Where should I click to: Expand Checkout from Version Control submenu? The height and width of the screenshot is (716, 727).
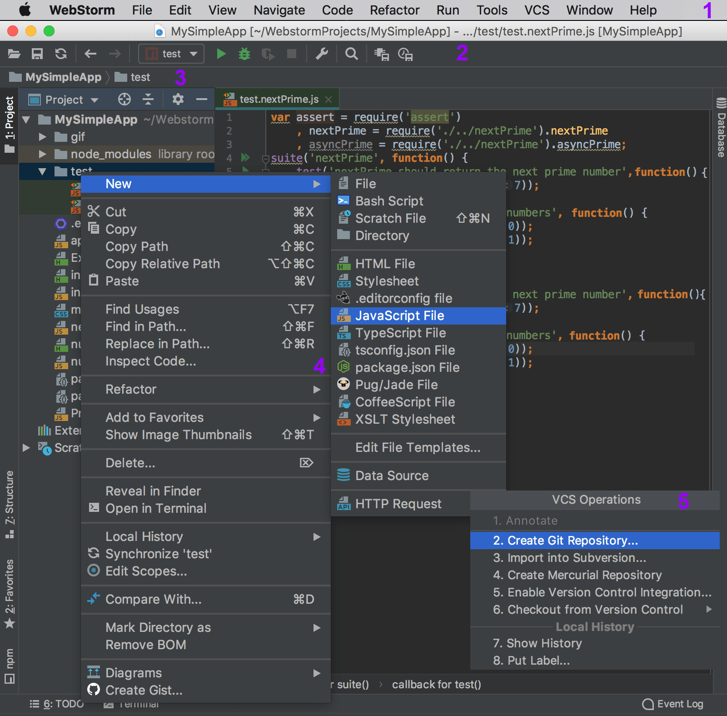595,610
